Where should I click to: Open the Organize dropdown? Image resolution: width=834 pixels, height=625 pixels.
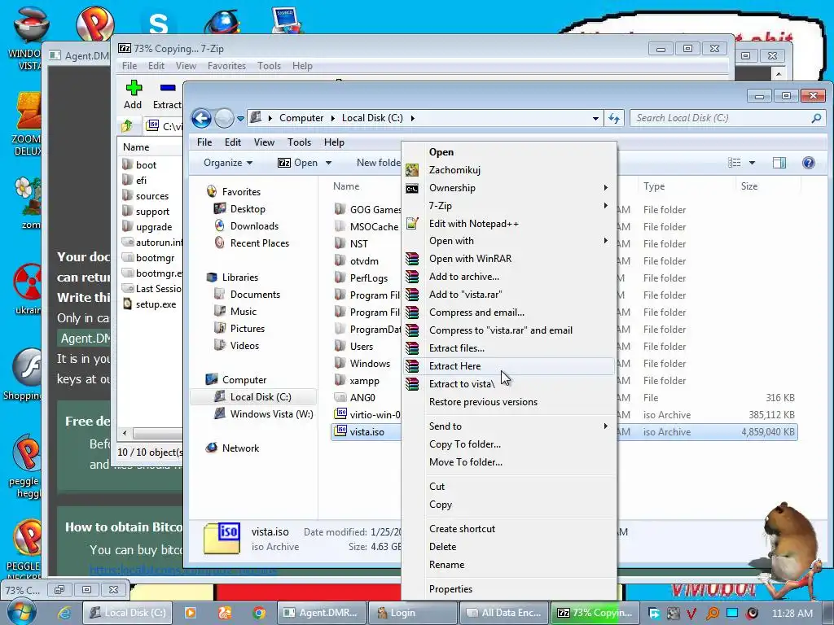click(228, 163)
